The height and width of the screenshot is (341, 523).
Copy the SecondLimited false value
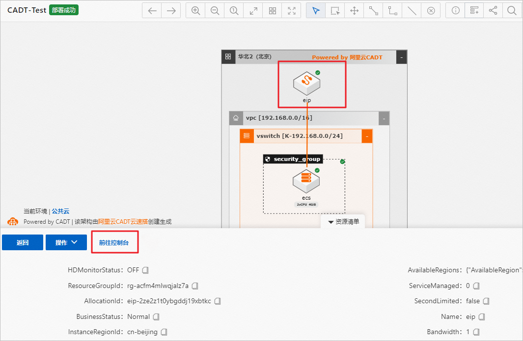click(x=486, y=301)
